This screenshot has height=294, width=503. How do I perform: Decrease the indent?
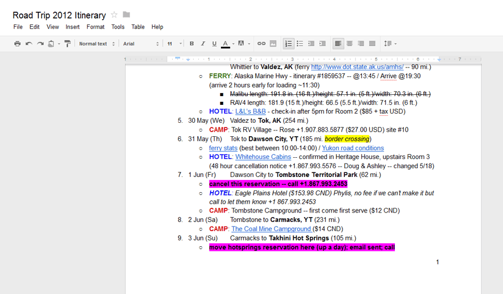[311, 44]
